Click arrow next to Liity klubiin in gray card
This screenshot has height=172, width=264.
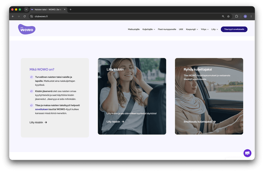[x=46, y=122]
